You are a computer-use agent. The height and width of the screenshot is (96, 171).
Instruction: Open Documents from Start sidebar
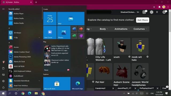click(x=3, y=68)
